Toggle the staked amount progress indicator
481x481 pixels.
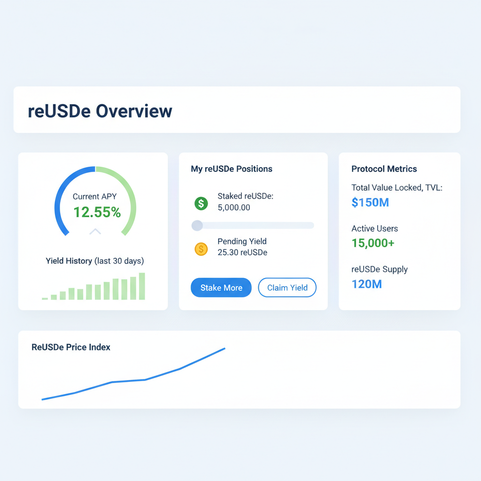point(253,225)
